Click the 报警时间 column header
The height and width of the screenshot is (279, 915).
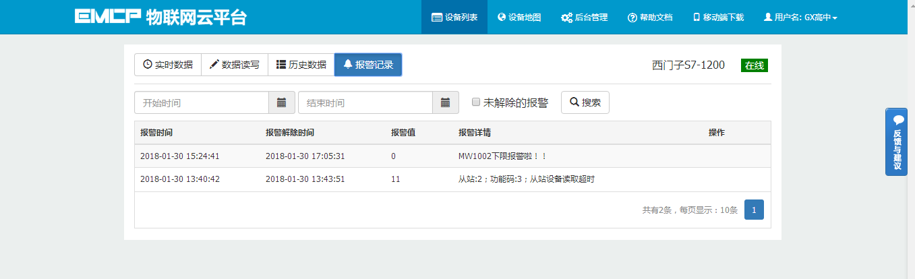tap(156, 133)
